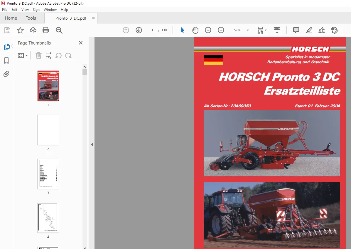Screen dimensions: 351x249
Task: Select the page 1 thumbnail
Action: click(x=48, y=86)
